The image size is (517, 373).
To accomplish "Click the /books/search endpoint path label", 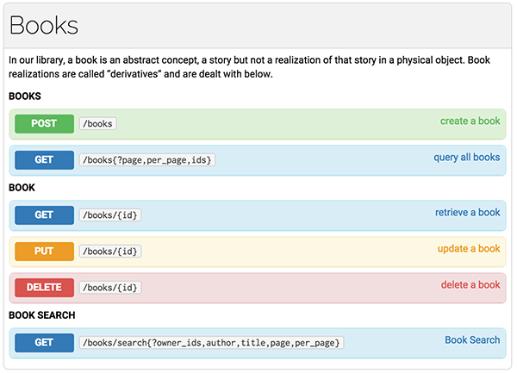I will [211, 342].
